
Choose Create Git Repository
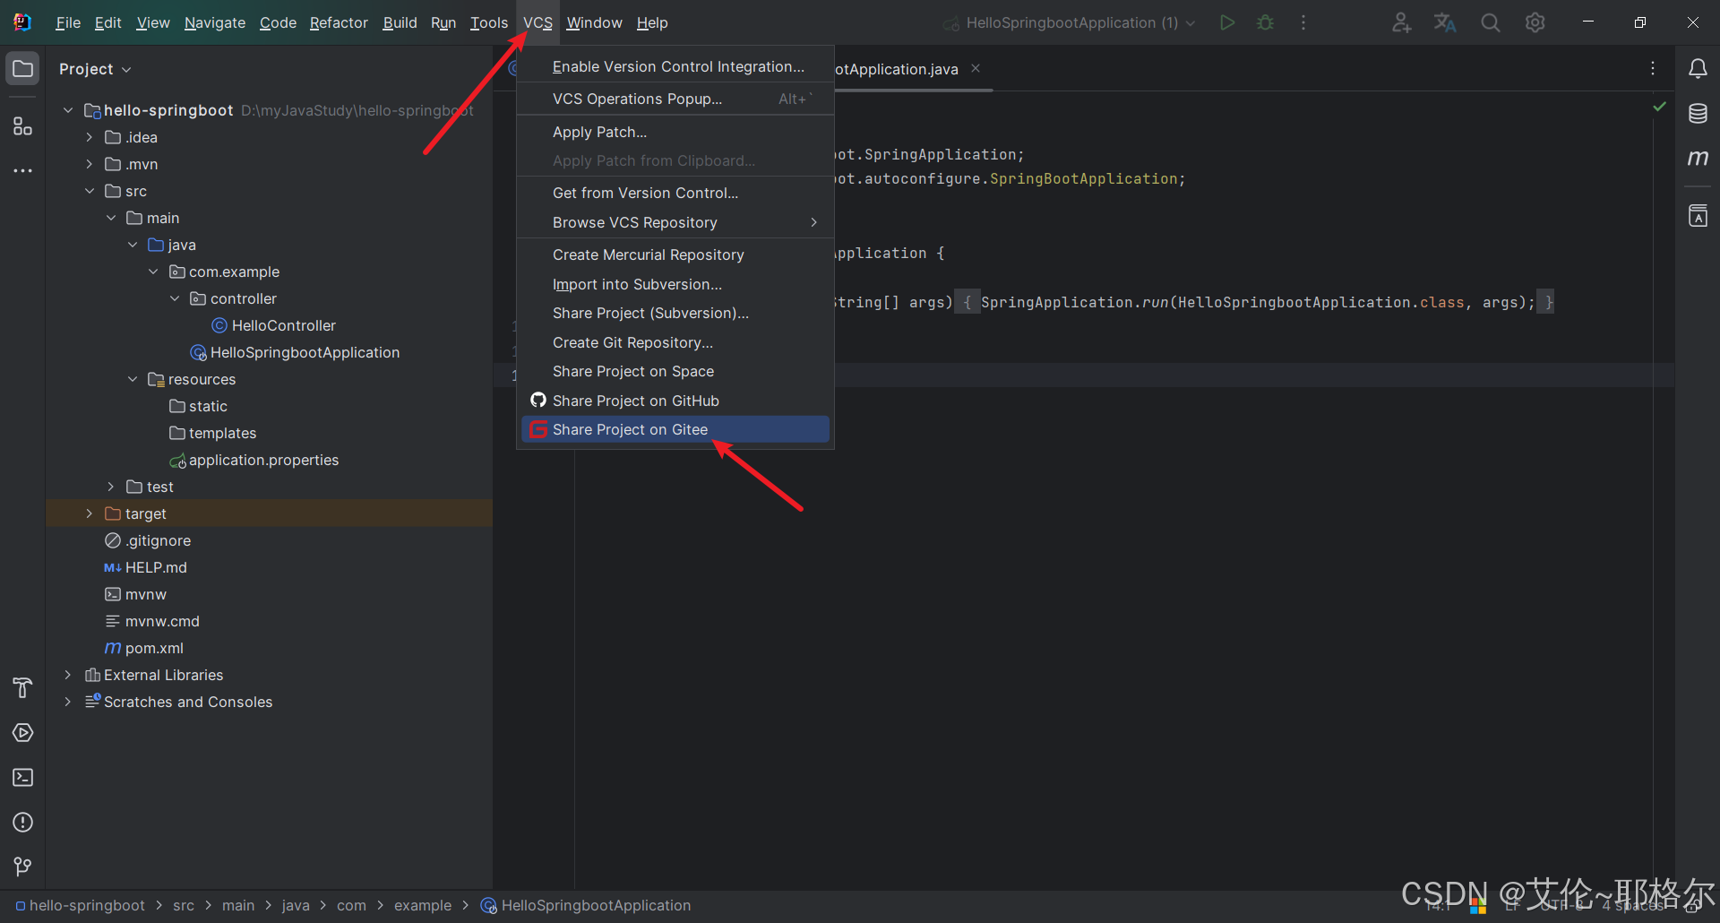(675, 342)
